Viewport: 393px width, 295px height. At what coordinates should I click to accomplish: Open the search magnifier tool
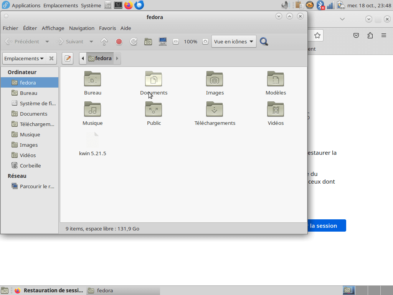(x=264, y=41)
